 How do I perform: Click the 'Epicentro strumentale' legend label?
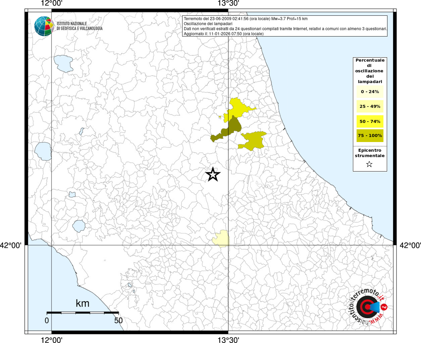point(370,153)
